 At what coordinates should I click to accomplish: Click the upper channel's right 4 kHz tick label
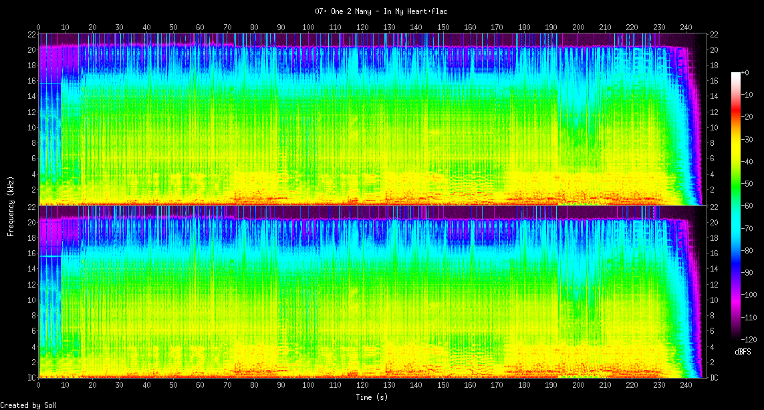pos(713,174)
